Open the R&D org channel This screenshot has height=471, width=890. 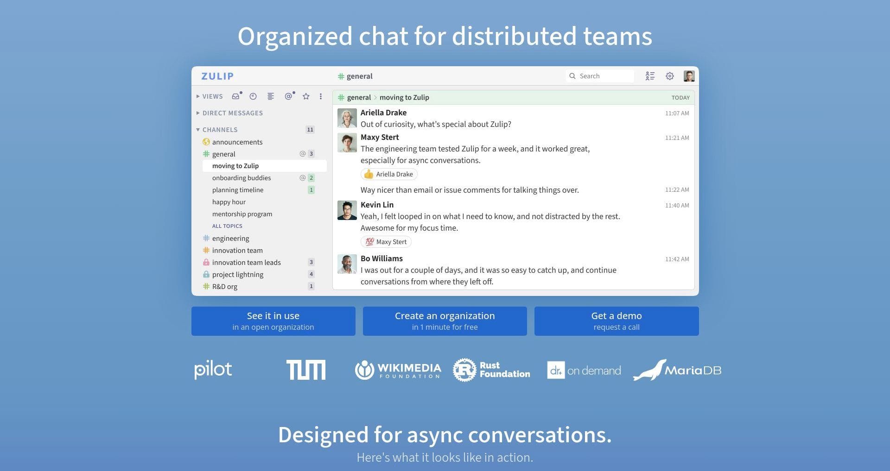[x=225, y=286]
